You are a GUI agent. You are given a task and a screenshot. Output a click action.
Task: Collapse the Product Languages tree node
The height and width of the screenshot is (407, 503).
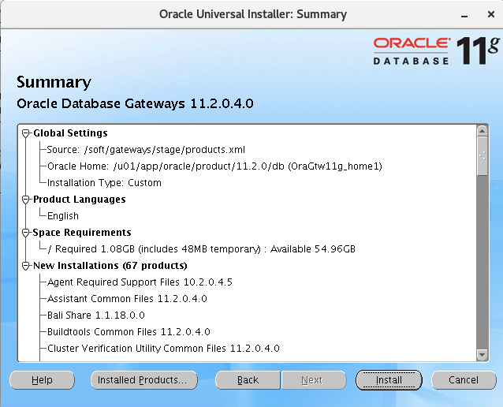tap(26, 200)
